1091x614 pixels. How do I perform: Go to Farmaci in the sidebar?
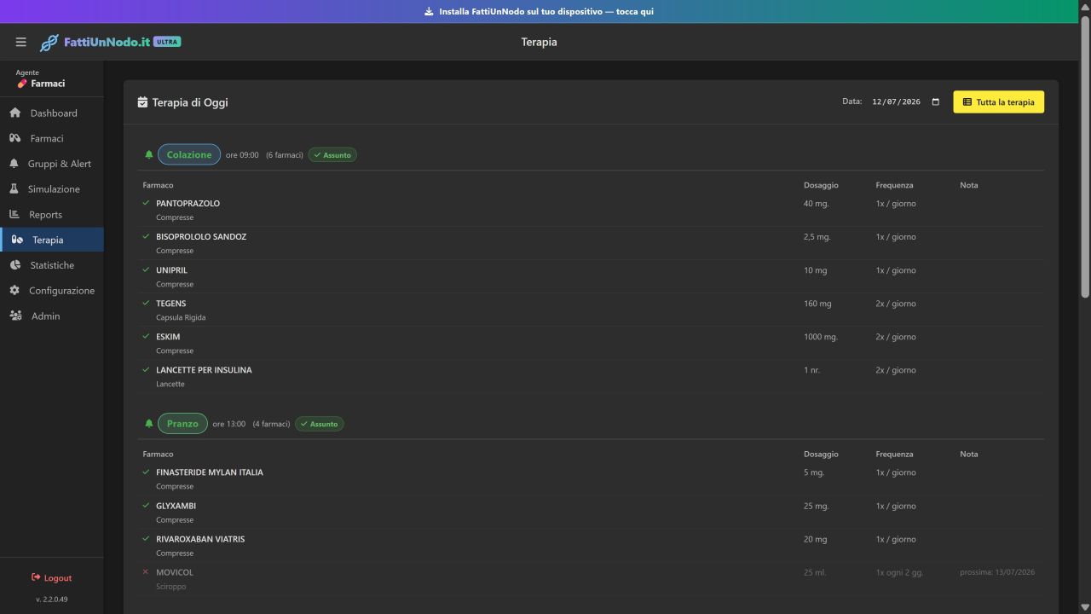52,138
